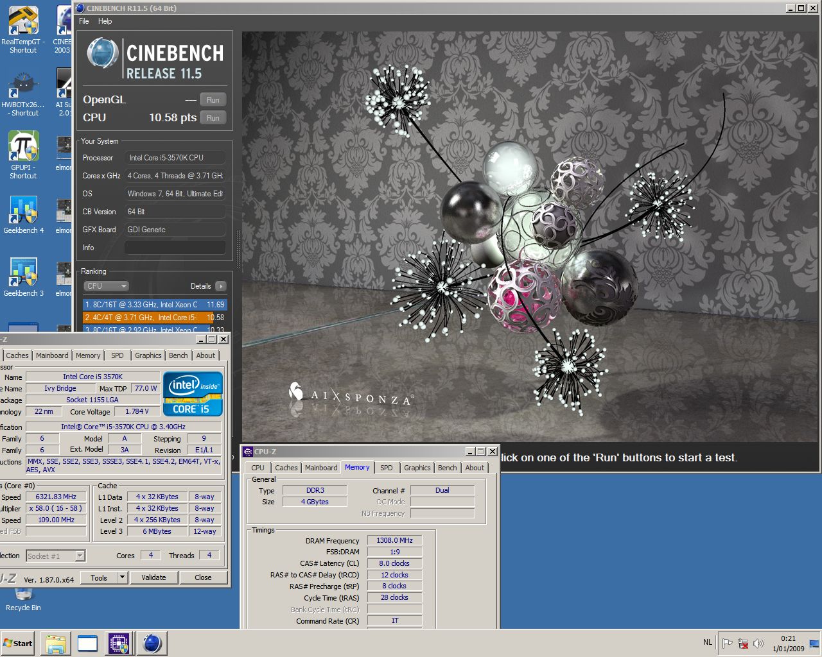Click the rendered Cinebench scene image
The image size is (822, 657).
click(x=530, y=236)
